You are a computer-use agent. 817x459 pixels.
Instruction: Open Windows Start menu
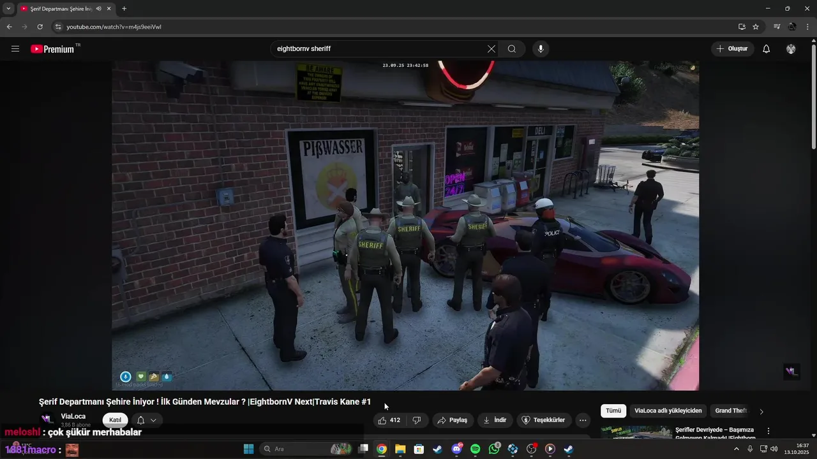click(x=249, y=449)
